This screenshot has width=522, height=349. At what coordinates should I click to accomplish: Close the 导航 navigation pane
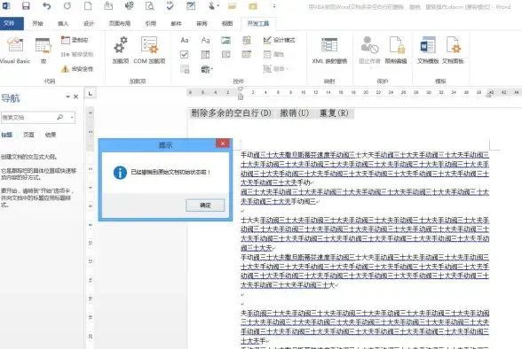(76, 97)
